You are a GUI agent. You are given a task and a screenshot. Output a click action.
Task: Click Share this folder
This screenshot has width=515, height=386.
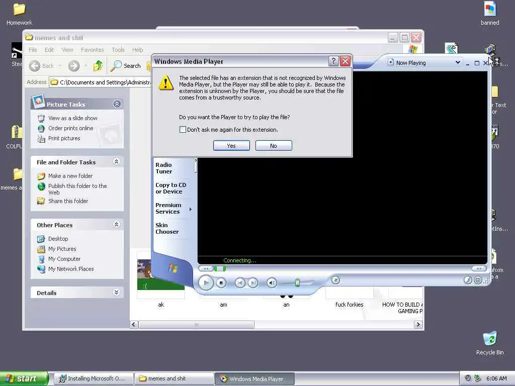coord(68,201)
